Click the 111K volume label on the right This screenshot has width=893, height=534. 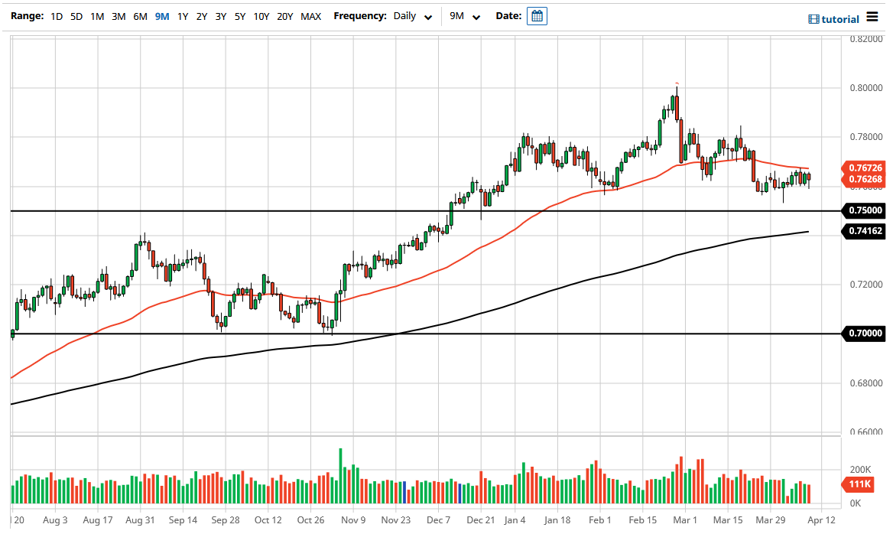coord(859,484)
